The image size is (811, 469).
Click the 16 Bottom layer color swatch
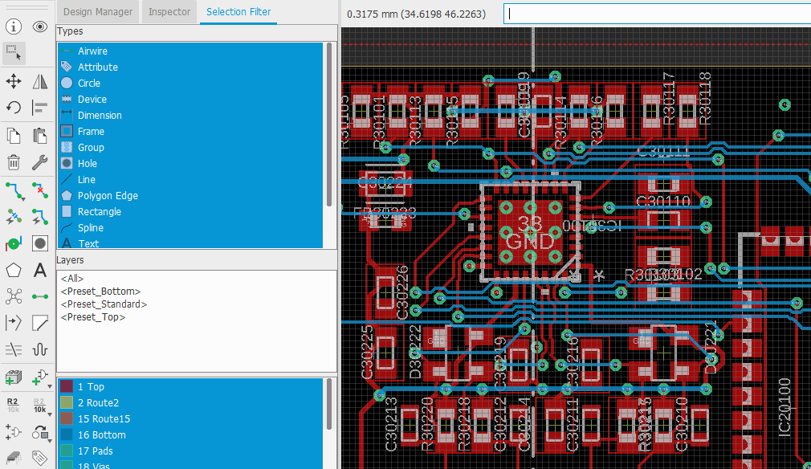pos(67,435)
